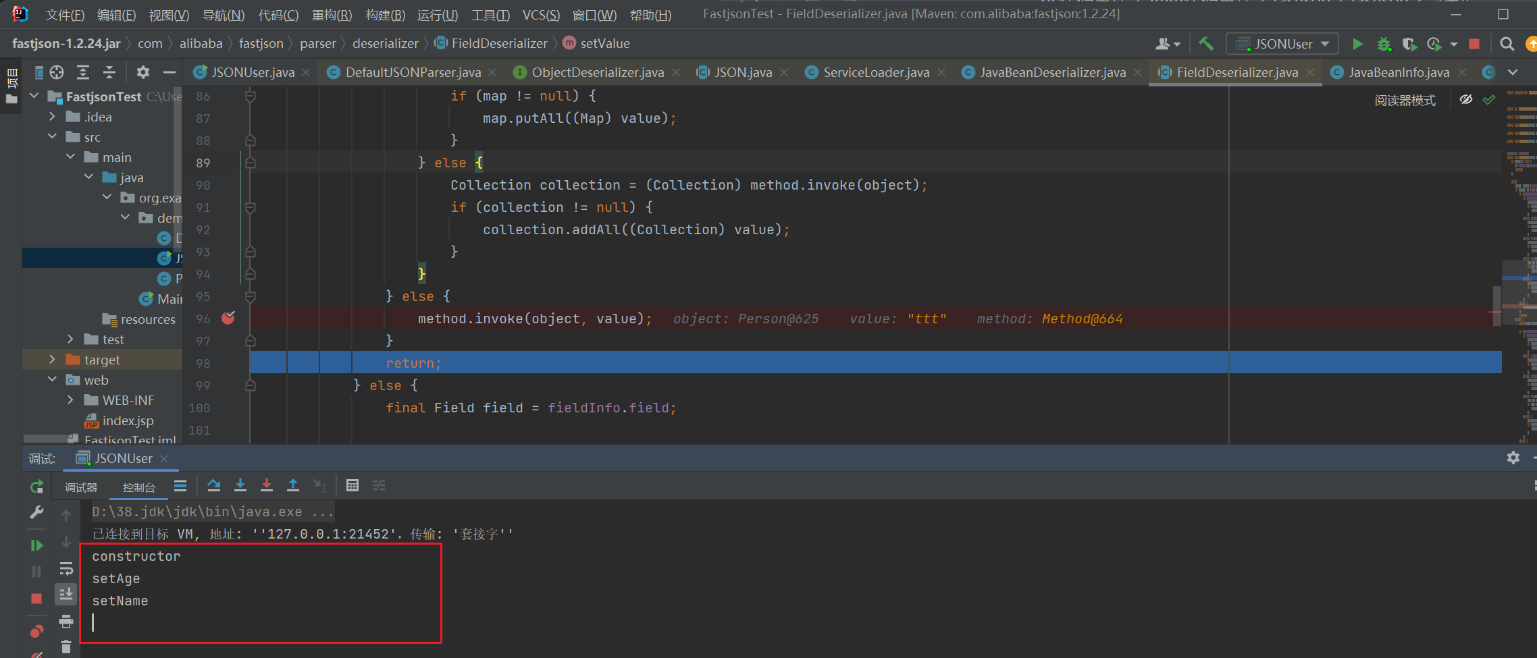
Task: Select index.jsp in the project tree
Action: coord(128,420)
